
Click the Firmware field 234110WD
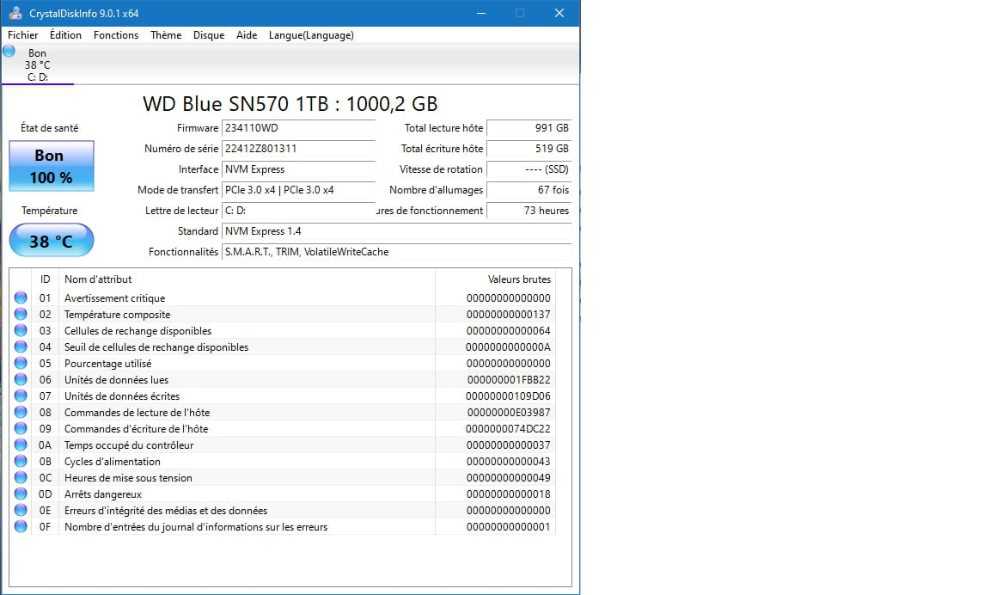point(299,128)
